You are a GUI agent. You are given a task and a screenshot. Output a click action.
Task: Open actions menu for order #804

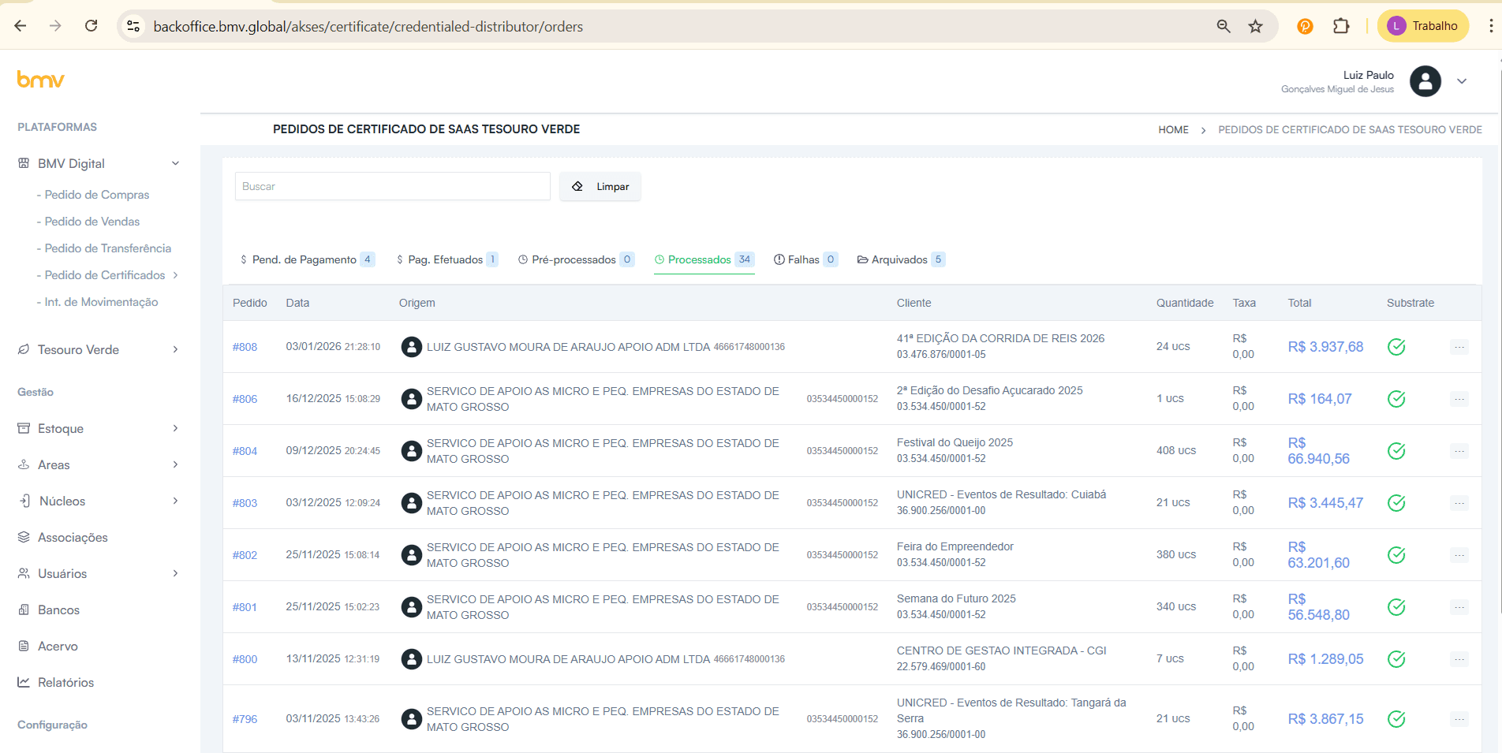pos(1459,451)
